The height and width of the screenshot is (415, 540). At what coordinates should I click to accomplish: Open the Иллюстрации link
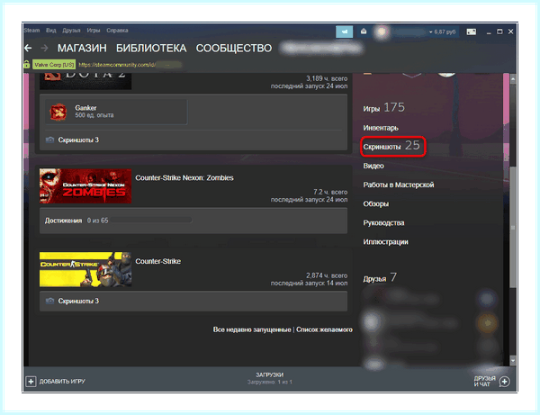pyautogui.click(x=385, y=241)
